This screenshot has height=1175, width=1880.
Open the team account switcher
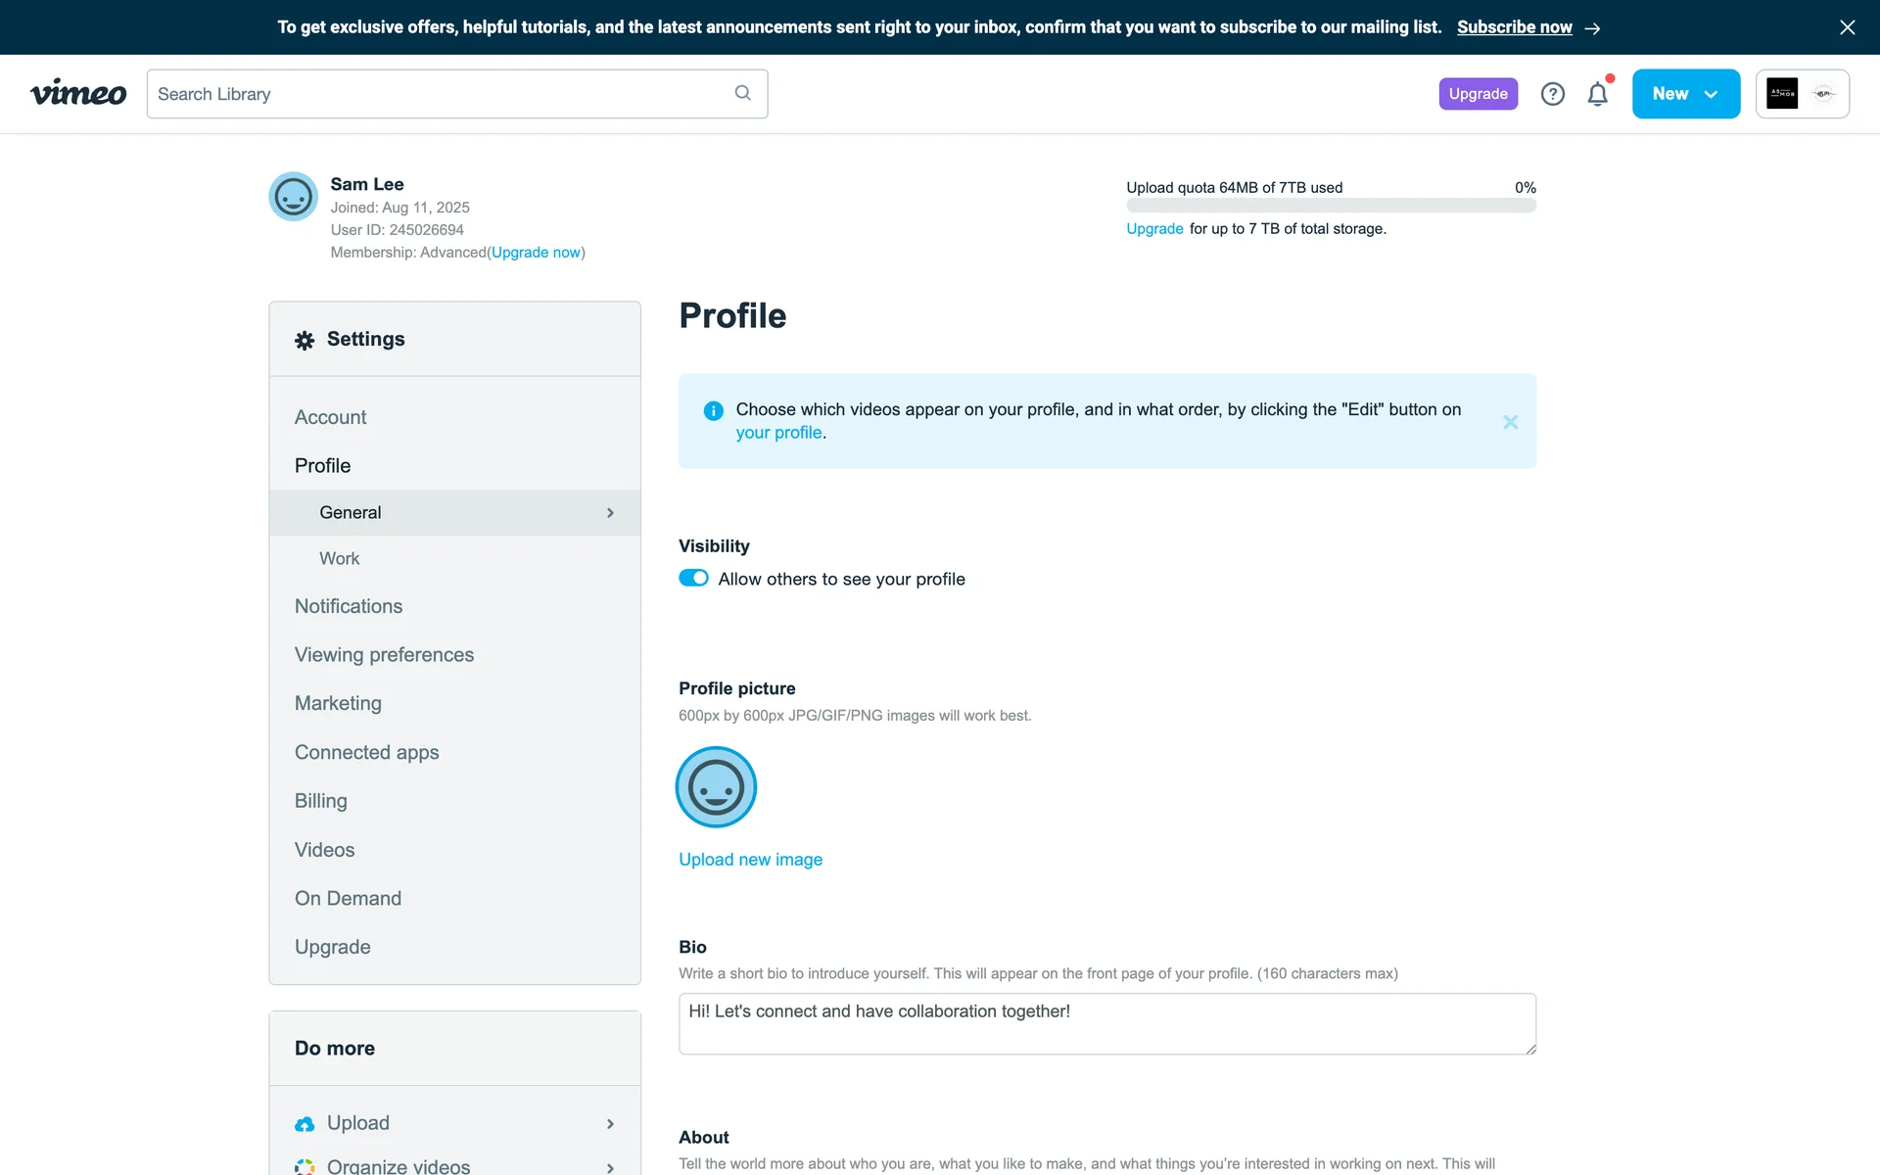coord(1802,94)
